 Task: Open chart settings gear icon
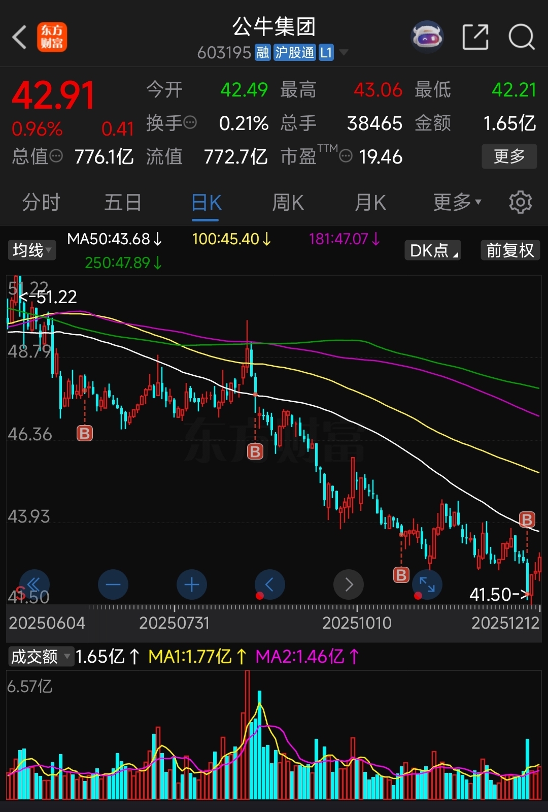(520, 202)
